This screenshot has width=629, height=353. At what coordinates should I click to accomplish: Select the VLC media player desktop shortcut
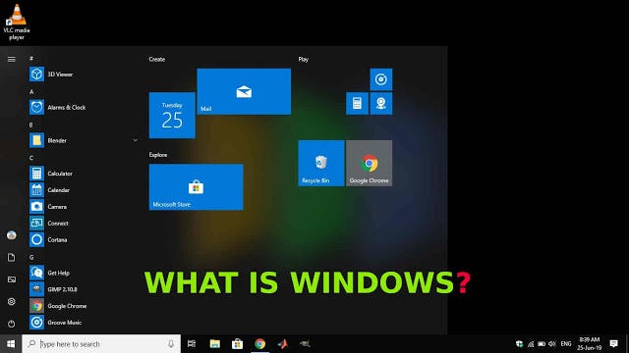[17, 22]
